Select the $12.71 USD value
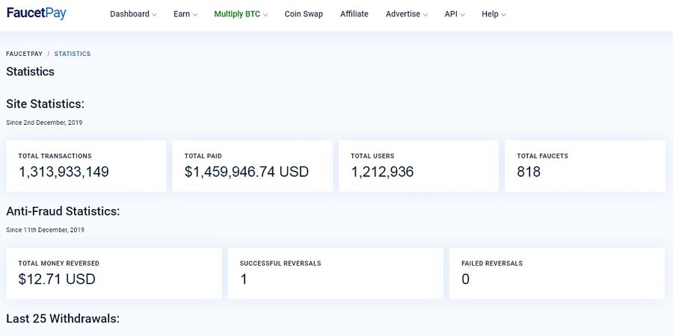 point(57,279)
